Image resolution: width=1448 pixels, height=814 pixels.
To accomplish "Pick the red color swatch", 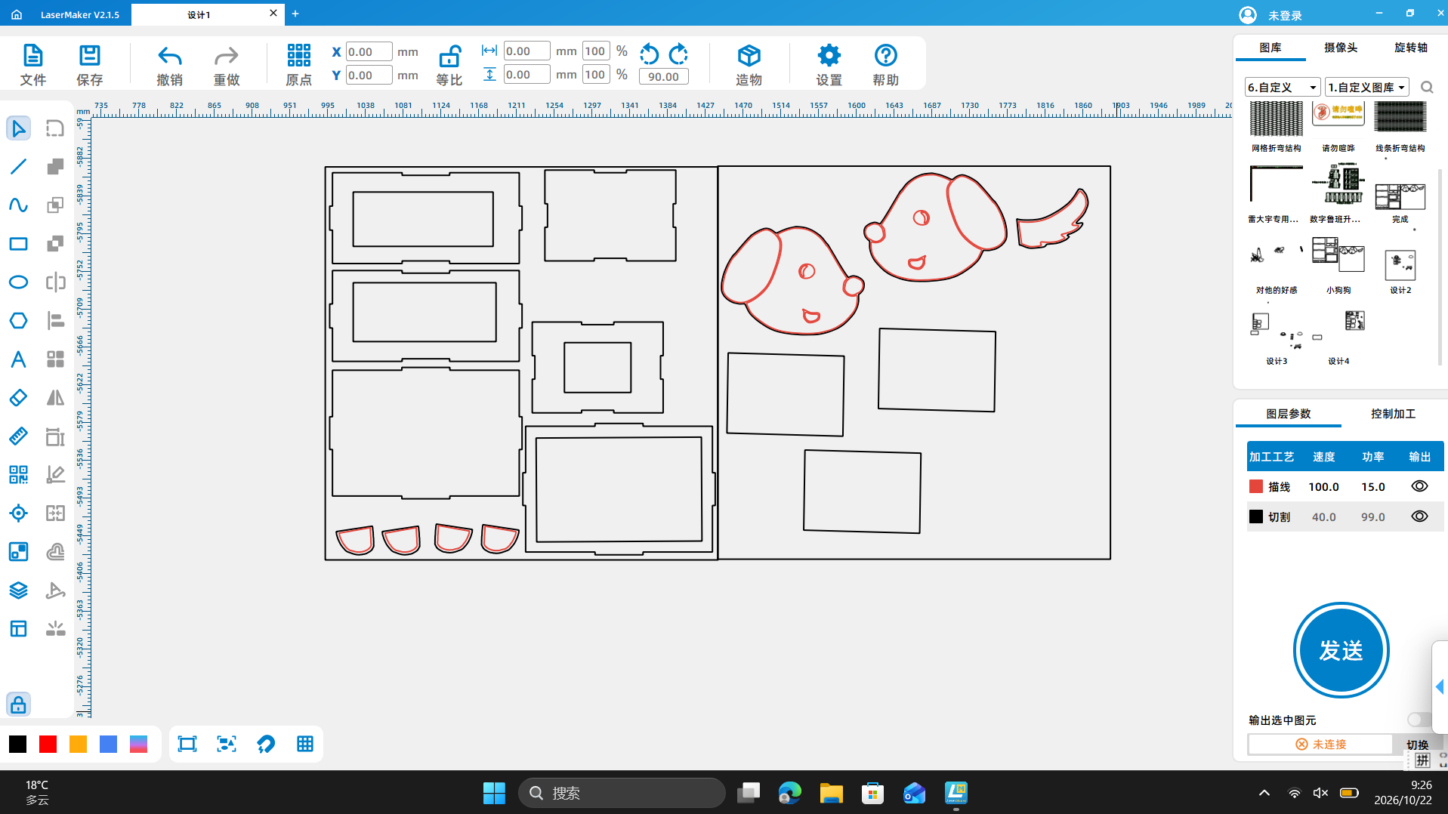I will [48, 745].
